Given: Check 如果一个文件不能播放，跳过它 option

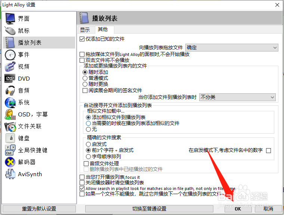Looking at the screenshot, I should 82,194.
